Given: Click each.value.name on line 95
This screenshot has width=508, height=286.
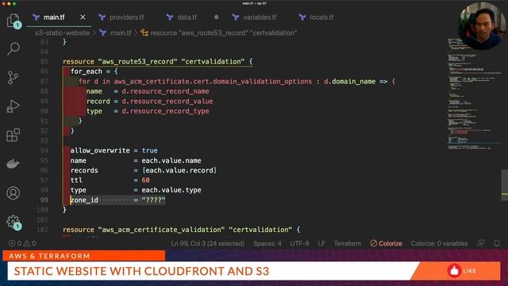Looking at the screenshot, I should point(171,160).
